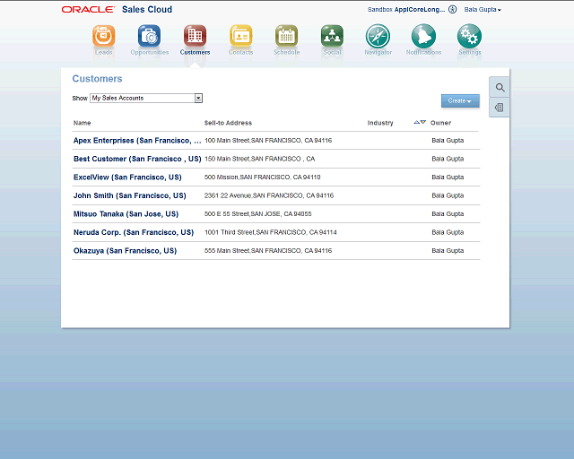Sort Industry column descending
Viewport: 574px width, 459px height.
423,122
